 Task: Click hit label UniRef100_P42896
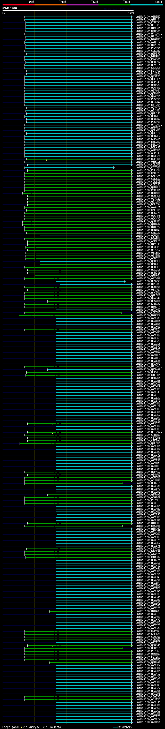pyautogui.click(x=148, y=74)
